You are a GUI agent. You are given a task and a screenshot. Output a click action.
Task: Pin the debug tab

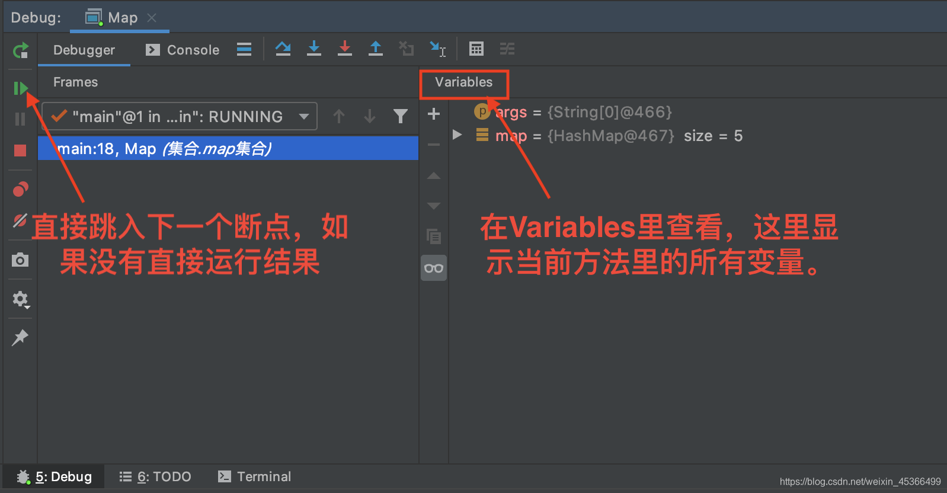(20, 337)
